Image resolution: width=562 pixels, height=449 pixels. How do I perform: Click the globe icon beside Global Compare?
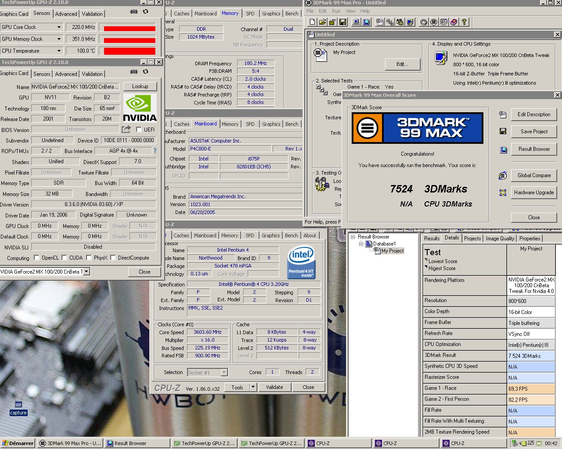[x=503, y=176]
